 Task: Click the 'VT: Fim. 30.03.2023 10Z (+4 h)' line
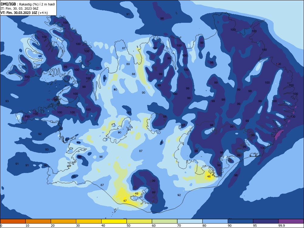click(x=24, y=13)
